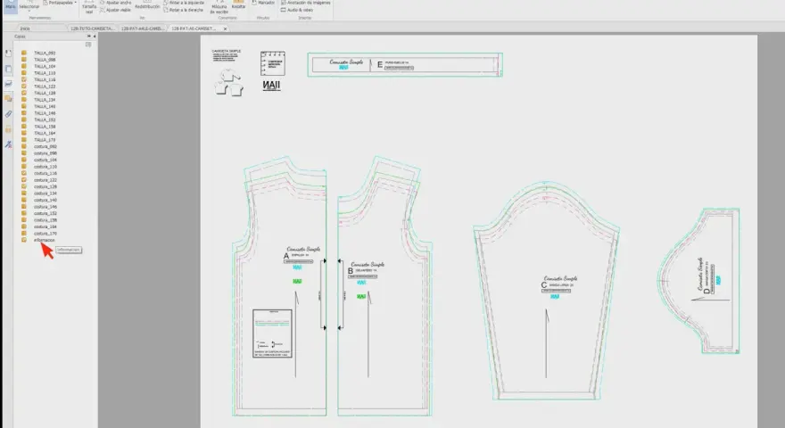
Task: Toggle visibility of layer TALLA_092
Action: tap(23, 53)
